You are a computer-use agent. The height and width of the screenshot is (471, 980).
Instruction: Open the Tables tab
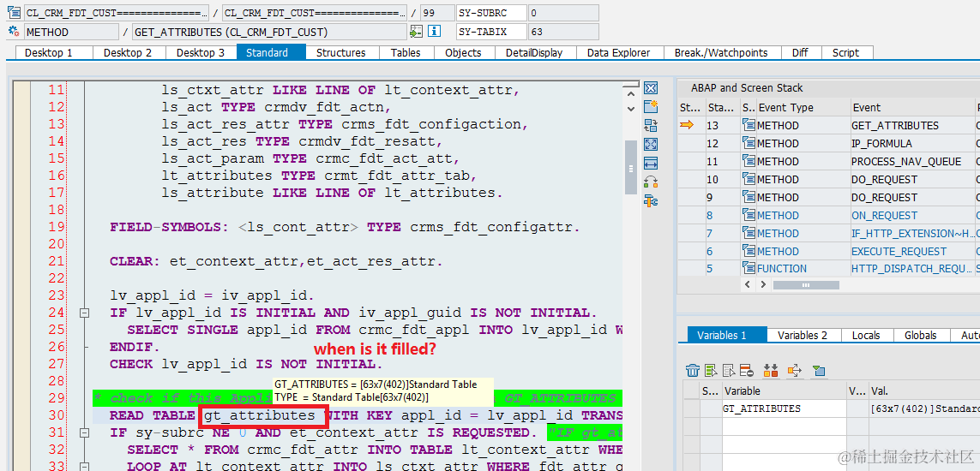[406, 53]
